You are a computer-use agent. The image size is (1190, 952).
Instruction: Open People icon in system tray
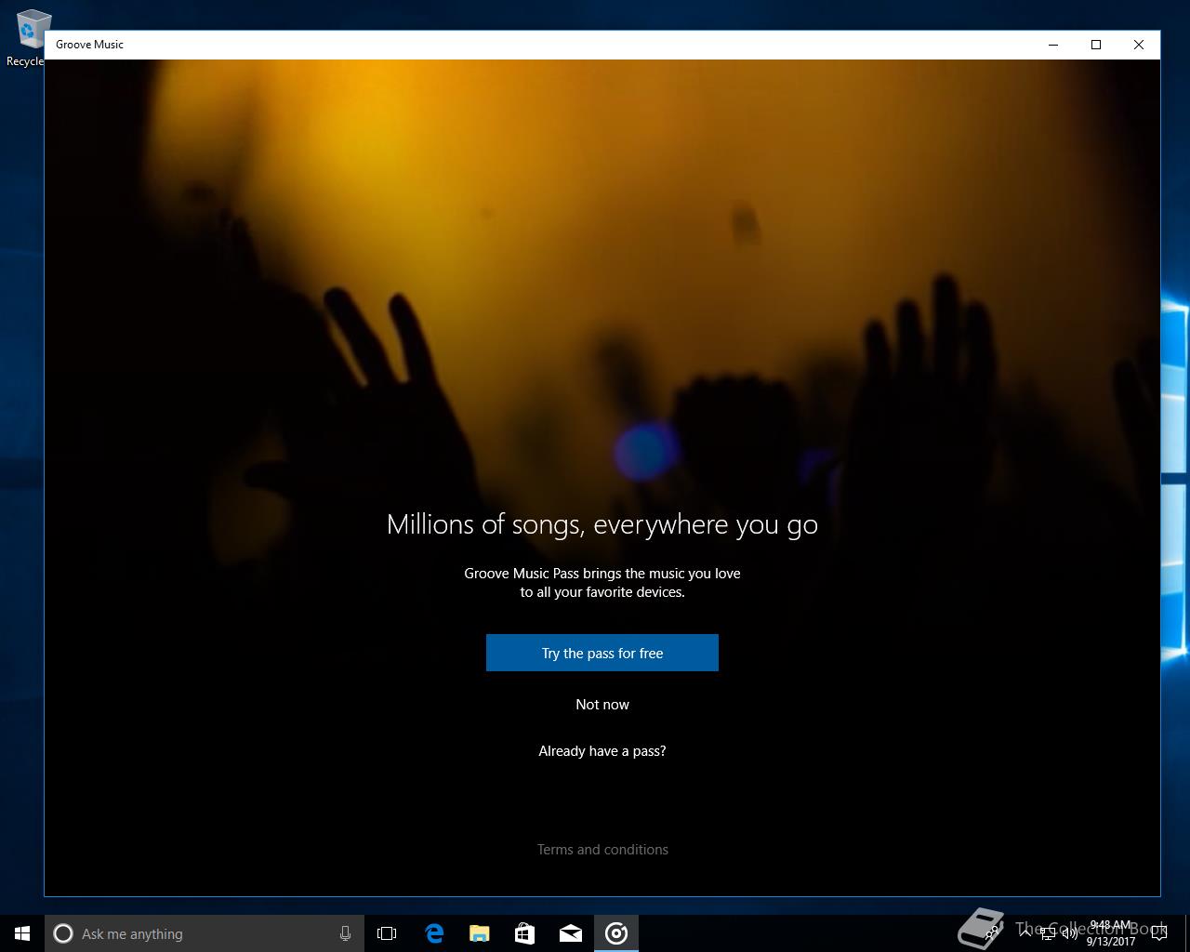coord(991,931)
